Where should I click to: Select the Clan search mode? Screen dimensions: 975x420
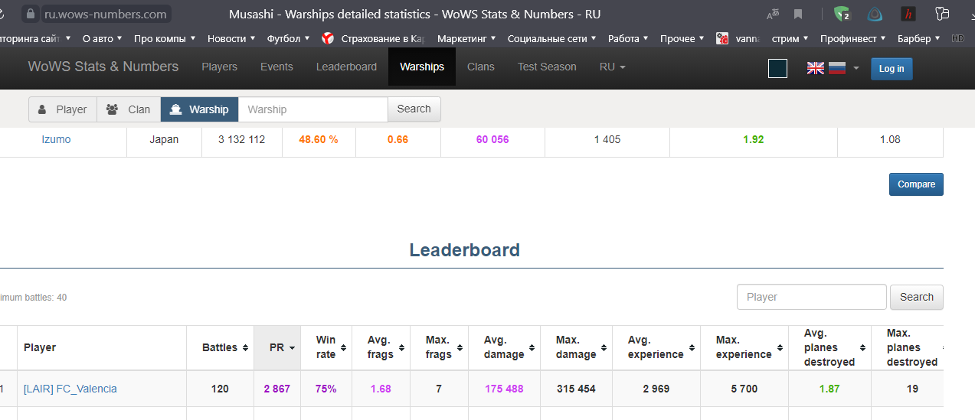(129, 109)
